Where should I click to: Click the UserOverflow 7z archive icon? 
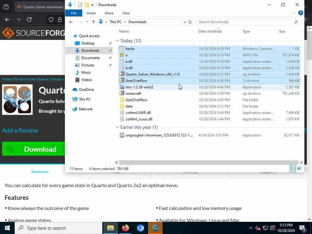tap(122, 80)
